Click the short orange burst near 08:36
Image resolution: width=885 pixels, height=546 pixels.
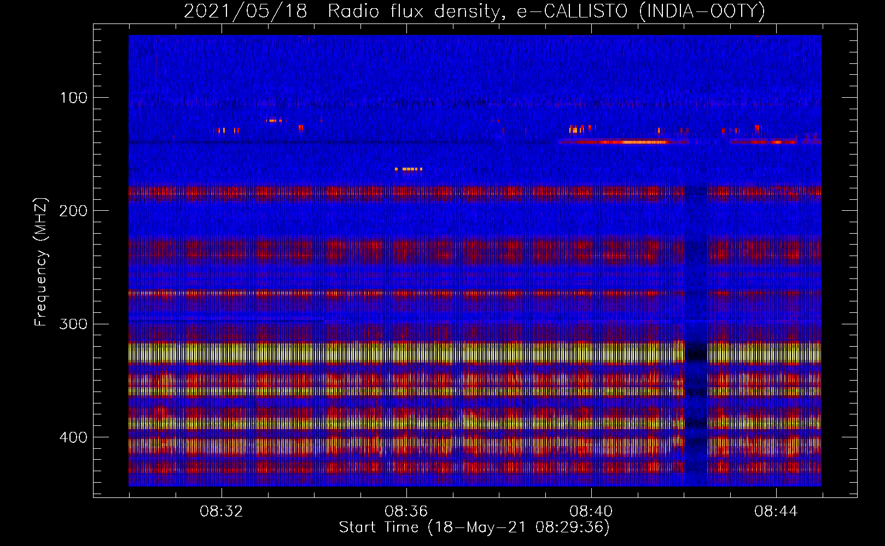[x=409, y=169]
